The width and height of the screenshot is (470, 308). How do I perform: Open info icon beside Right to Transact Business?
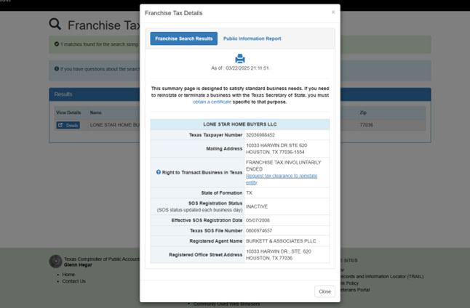(x=159, y=172)
